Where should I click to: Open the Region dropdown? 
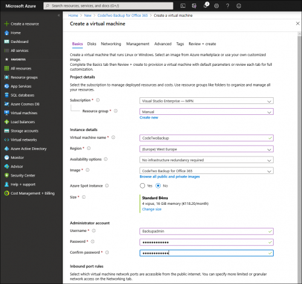[207, 149]
